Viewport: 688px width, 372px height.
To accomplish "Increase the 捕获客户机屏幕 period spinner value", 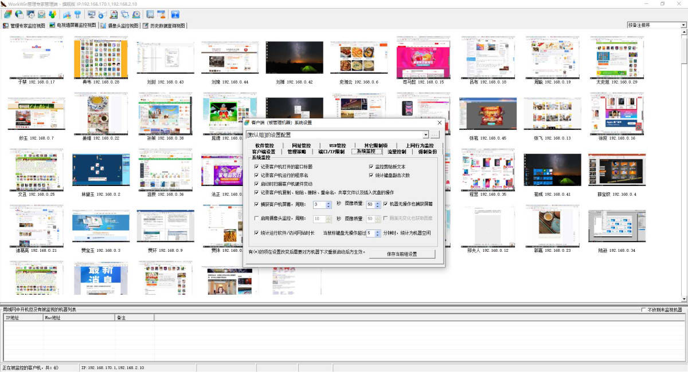I will 329,202.
